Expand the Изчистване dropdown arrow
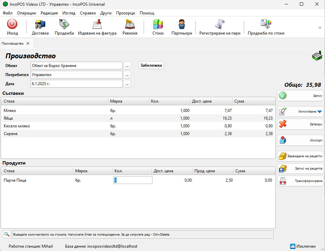 [319, 112]
